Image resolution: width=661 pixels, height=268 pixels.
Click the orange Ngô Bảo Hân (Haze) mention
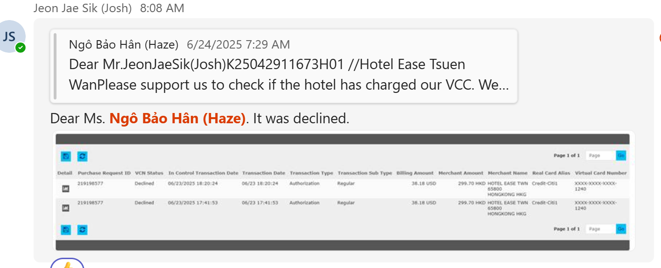[x=177, y=119]
